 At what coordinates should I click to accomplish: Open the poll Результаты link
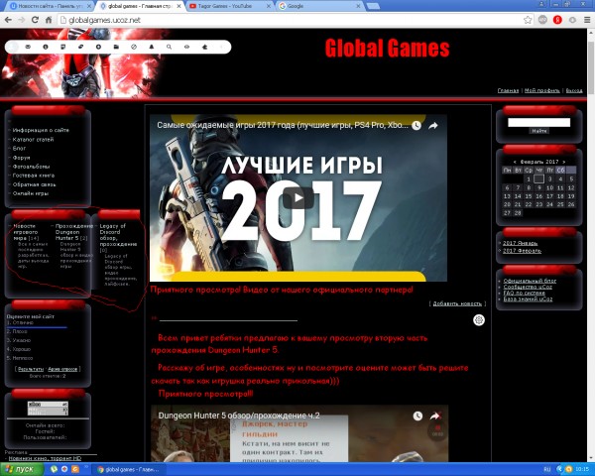tap(31, 369)
